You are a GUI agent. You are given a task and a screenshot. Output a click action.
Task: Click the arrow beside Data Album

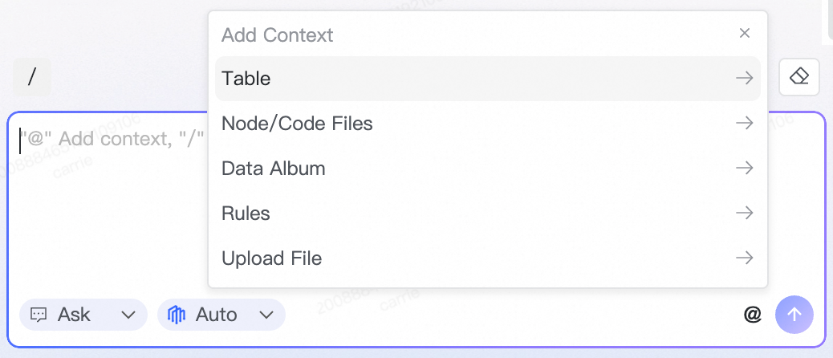click(744, 169)
